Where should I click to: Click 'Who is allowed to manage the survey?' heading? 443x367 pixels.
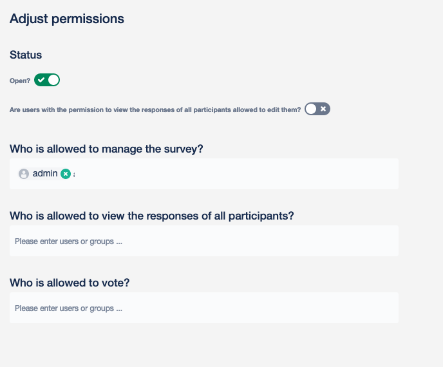(106, 149)
